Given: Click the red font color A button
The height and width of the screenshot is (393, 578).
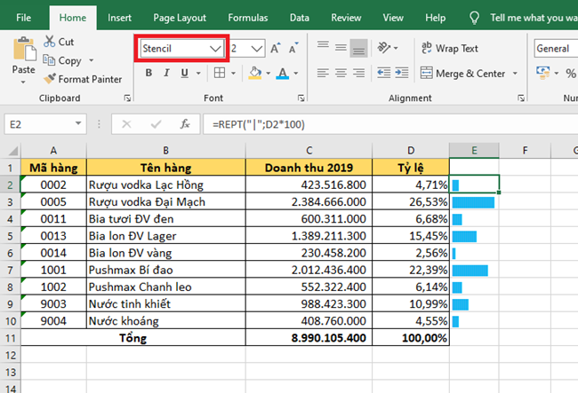Looking at the screenshot, I should pyautogui.click(x=284, y=73).
